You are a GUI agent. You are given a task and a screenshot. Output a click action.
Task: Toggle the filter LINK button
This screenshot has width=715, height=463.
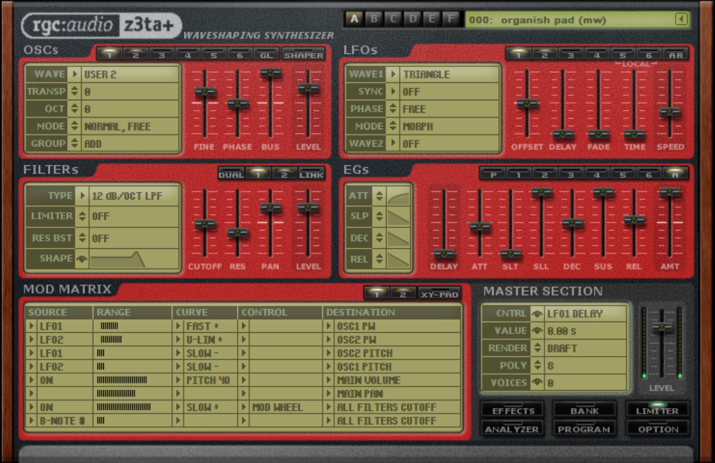point(311,174)
